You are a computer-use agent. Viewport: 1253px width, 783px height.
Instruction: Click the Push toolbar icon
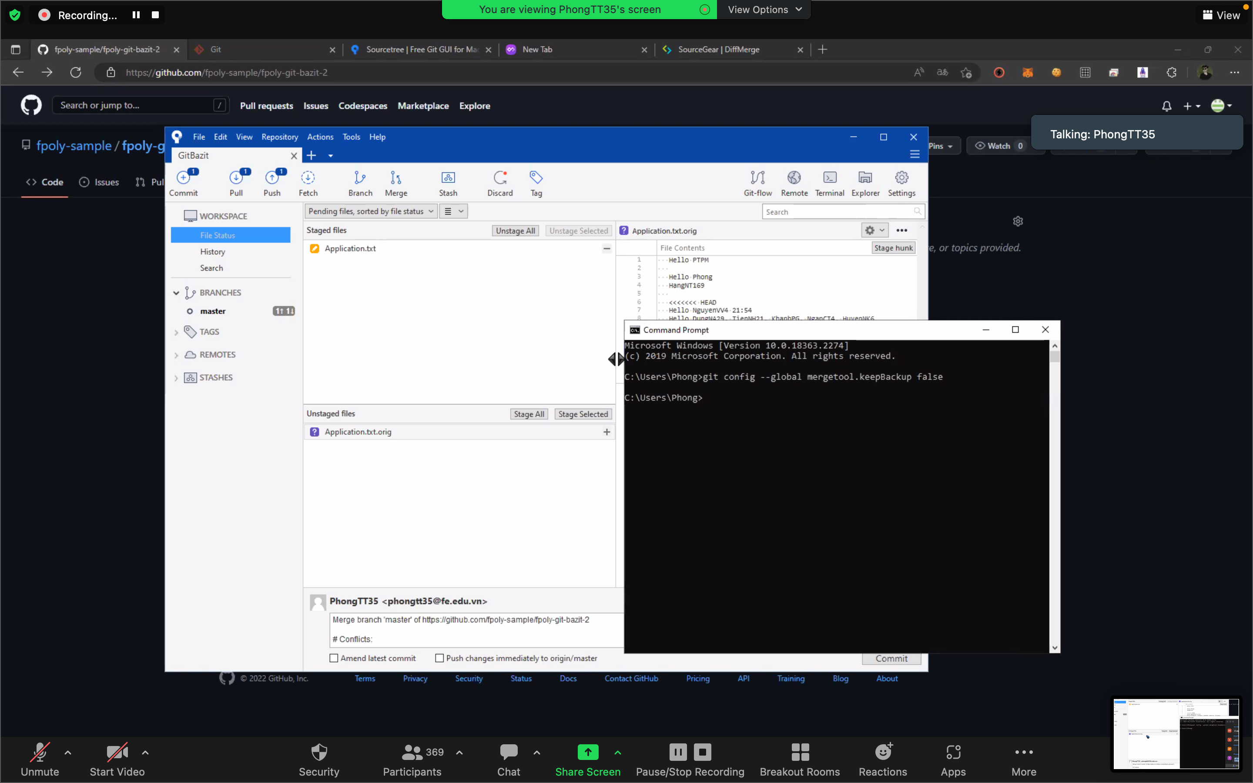272,183
